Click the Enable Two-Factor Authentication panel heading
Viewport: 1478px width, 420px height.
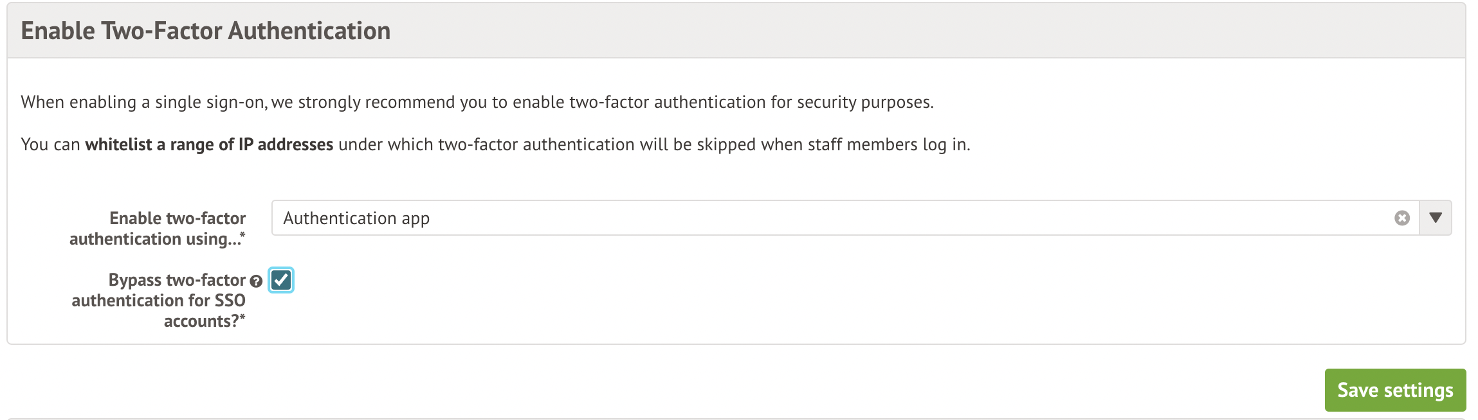206,31
